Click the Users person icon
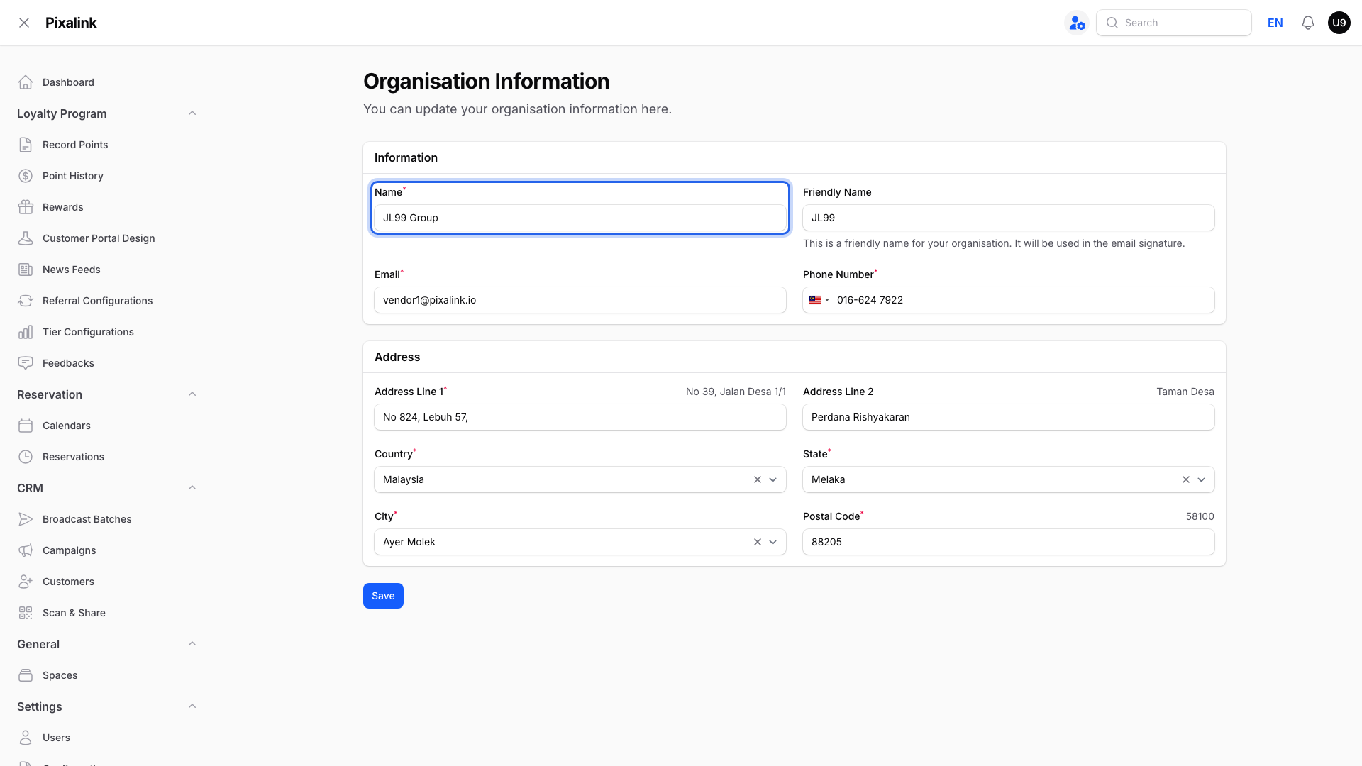 click(x=26, y=738)
